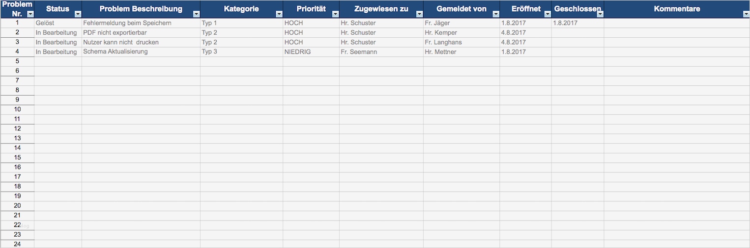The image size is (750, 248).
Task: Click the 'Fr. Langhans' reporter cell
Action: click(461, 42)
